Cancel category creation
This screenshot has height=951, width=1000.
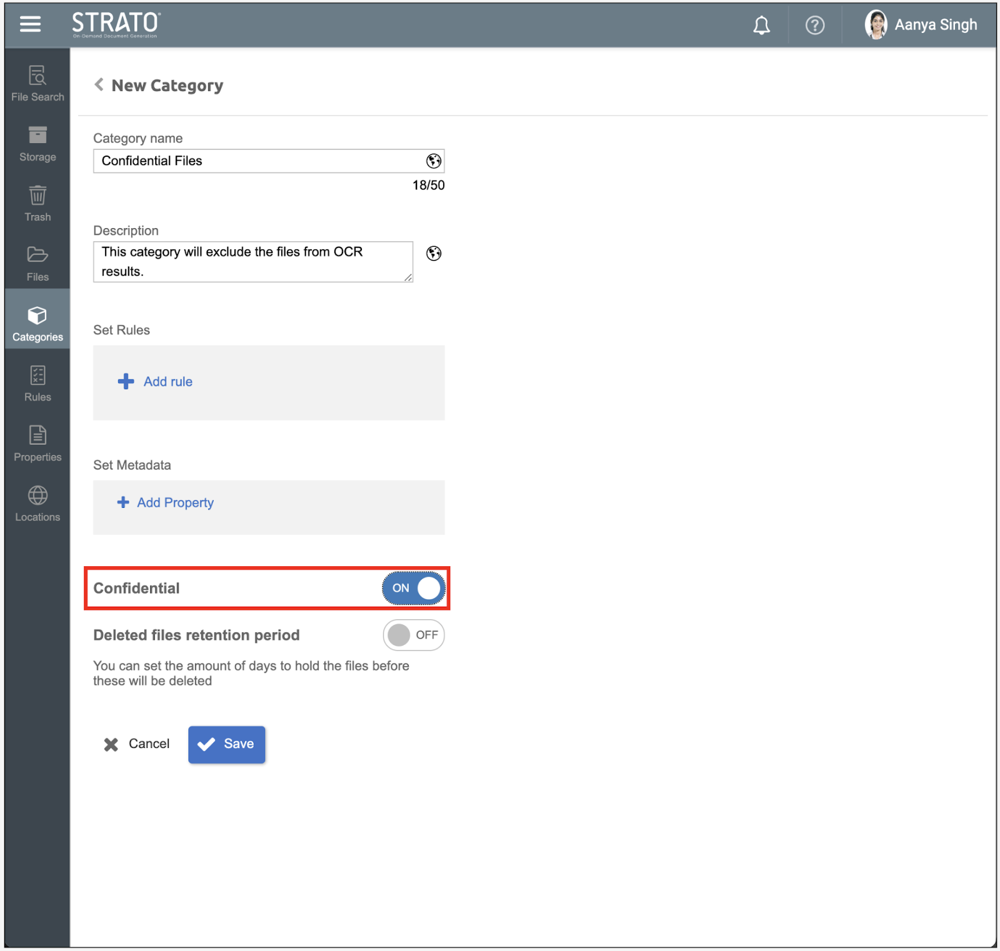tap(137, 744)
